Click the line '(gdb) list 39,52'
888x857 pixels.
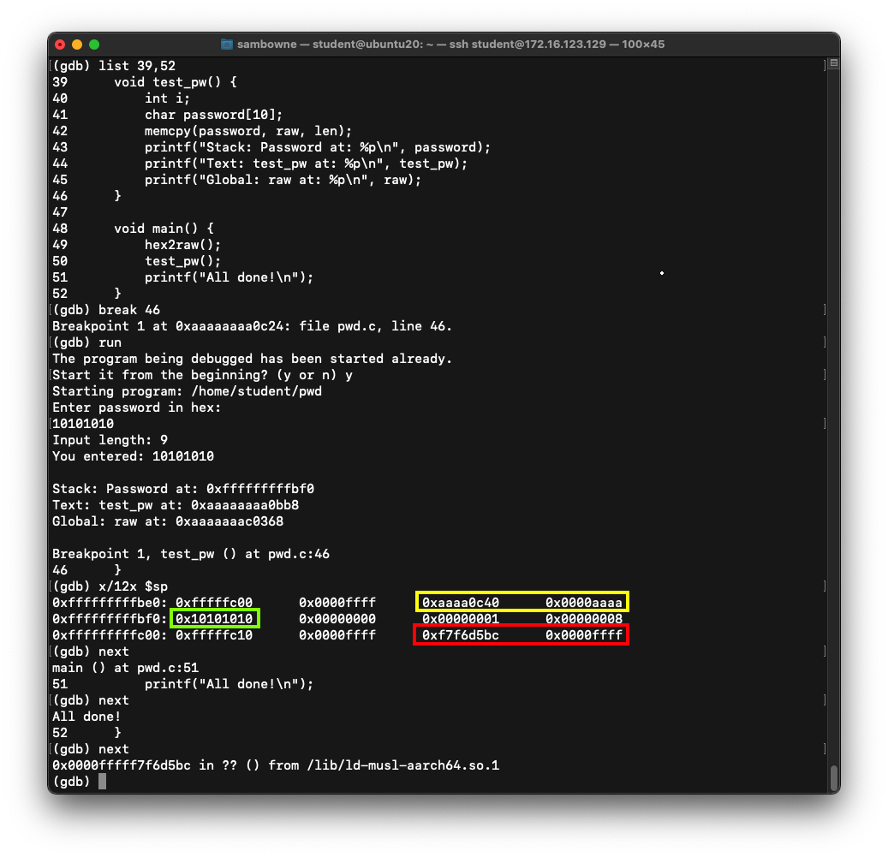click(114, 66)
